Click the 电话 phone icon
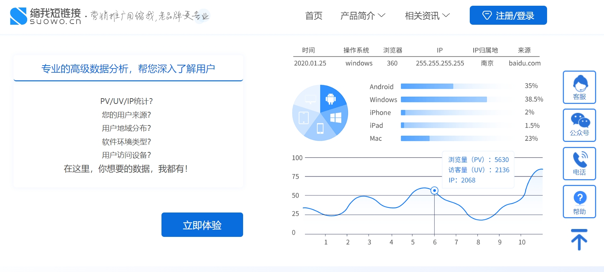Viewport: 604px width, 272px height. 579,163
